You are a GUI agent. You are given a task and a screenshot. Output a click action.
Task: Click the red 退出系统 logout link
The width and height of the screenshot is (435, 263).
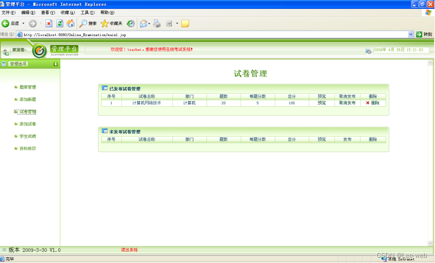tap(129, 250)
